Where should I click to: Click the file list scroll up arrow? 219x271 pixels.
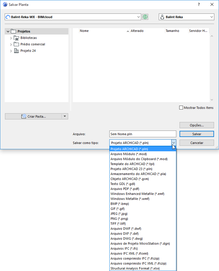tap(212, 36)
